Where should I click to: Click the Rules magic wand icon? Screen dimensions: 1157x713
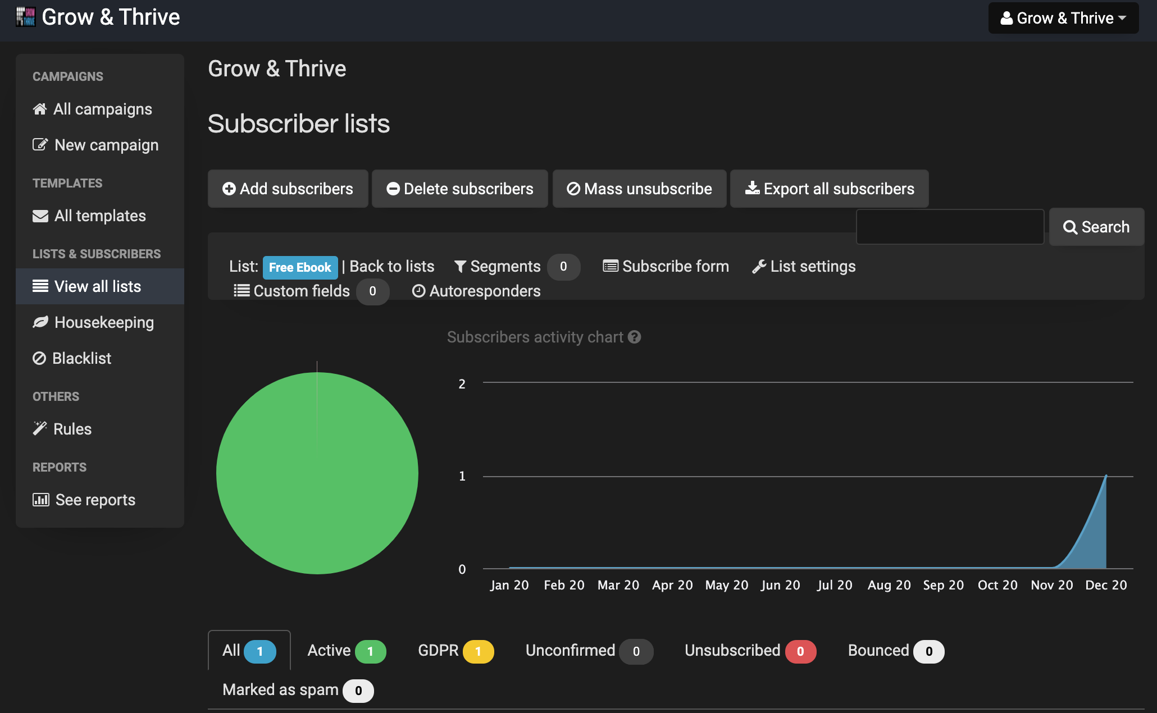(x=40, y=428)
